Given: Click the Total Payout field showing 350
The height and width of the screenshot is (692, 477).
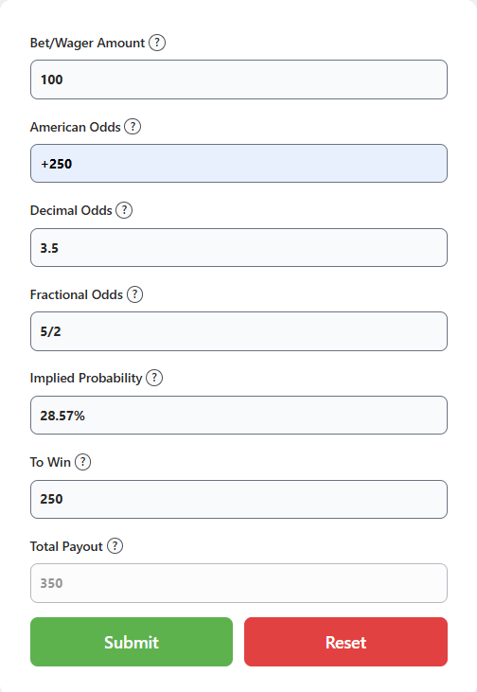Looking at the screenshot, I should tap(238, 583).
